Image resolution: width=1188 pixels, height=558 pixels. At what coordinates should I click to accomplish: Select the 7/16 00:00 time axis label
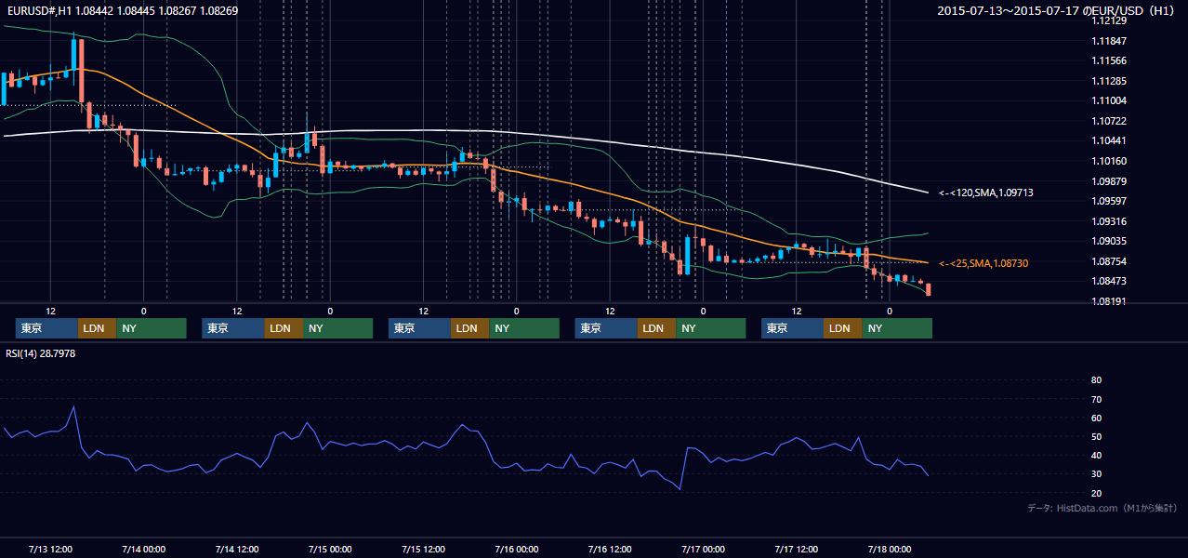pyautogui.click(x=516, y=549)
